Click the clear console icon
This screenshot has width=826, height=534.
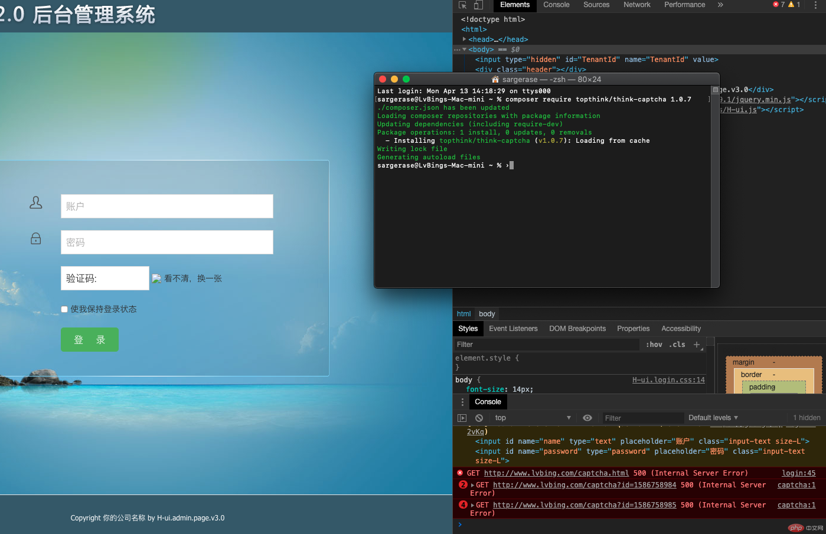coord(479,418)
